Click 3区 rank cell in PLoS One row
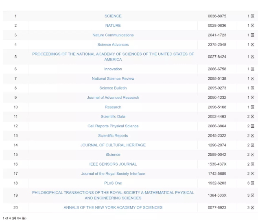The height and width of the screenshot is (222, 258). click(251, 183)
